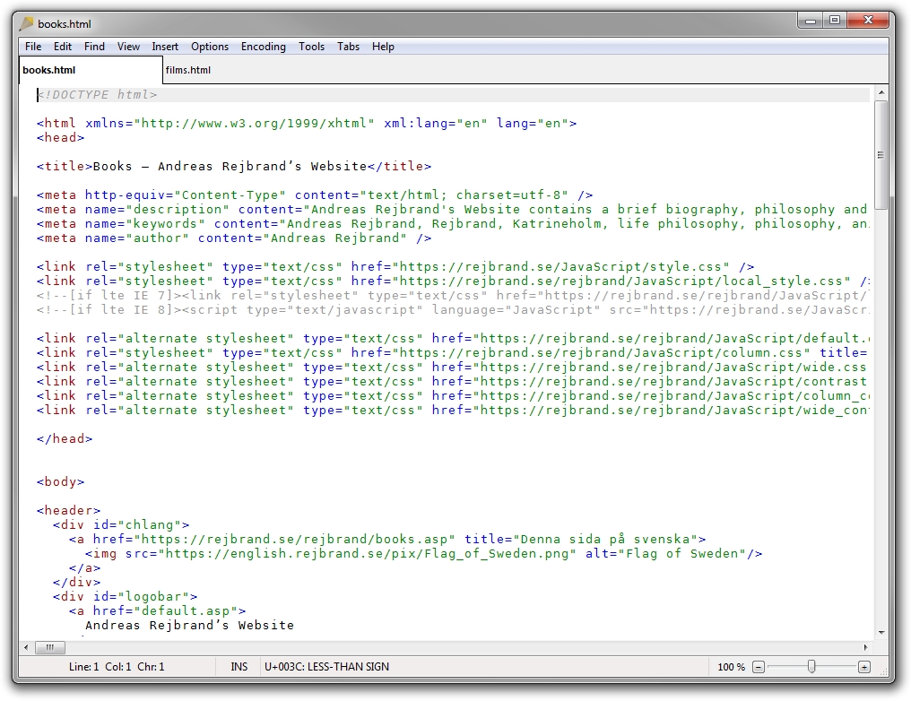Click the link line for wide.css

[453, 368]
